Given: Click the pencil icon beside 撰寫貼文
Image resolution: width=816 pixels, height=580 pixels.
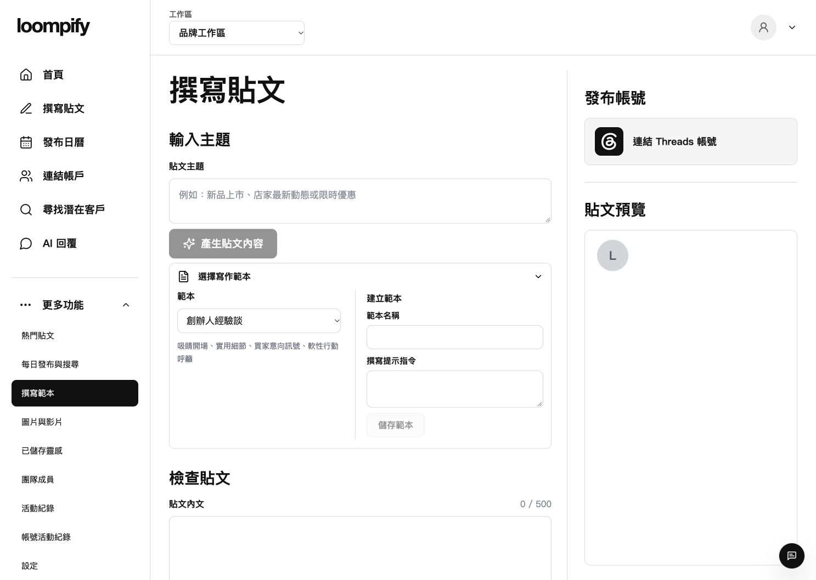Looking at the screenshot, I should [26, 109].
